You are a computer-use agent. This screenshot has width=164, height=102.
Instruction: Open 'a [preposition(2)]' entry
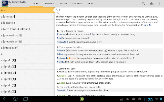point(27,42)
